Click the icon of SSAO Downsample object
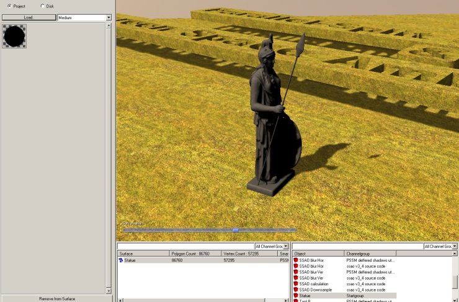 coord(296,290)
